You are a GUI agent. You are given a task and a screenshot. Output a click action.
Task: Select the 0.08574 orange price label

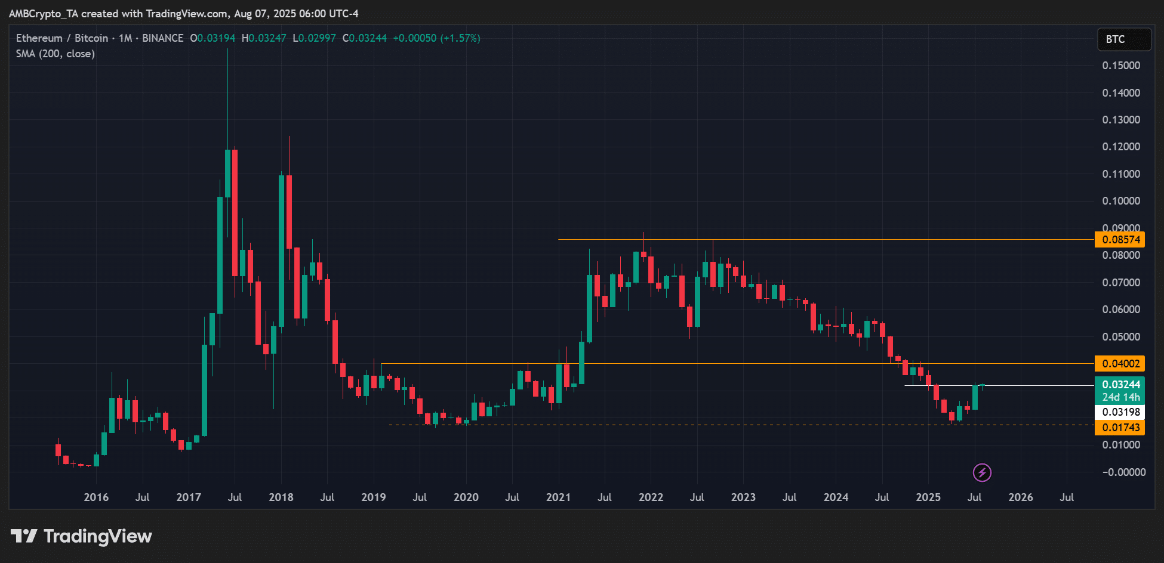coord(1120,240)
